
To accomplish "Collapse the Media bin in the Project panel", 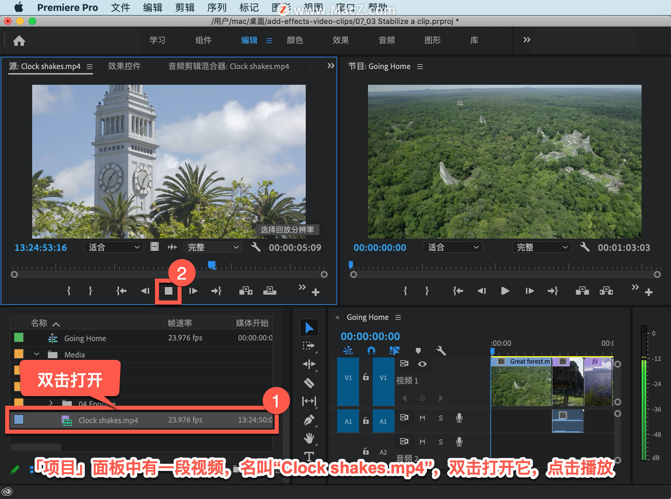I will coord(37,354).
